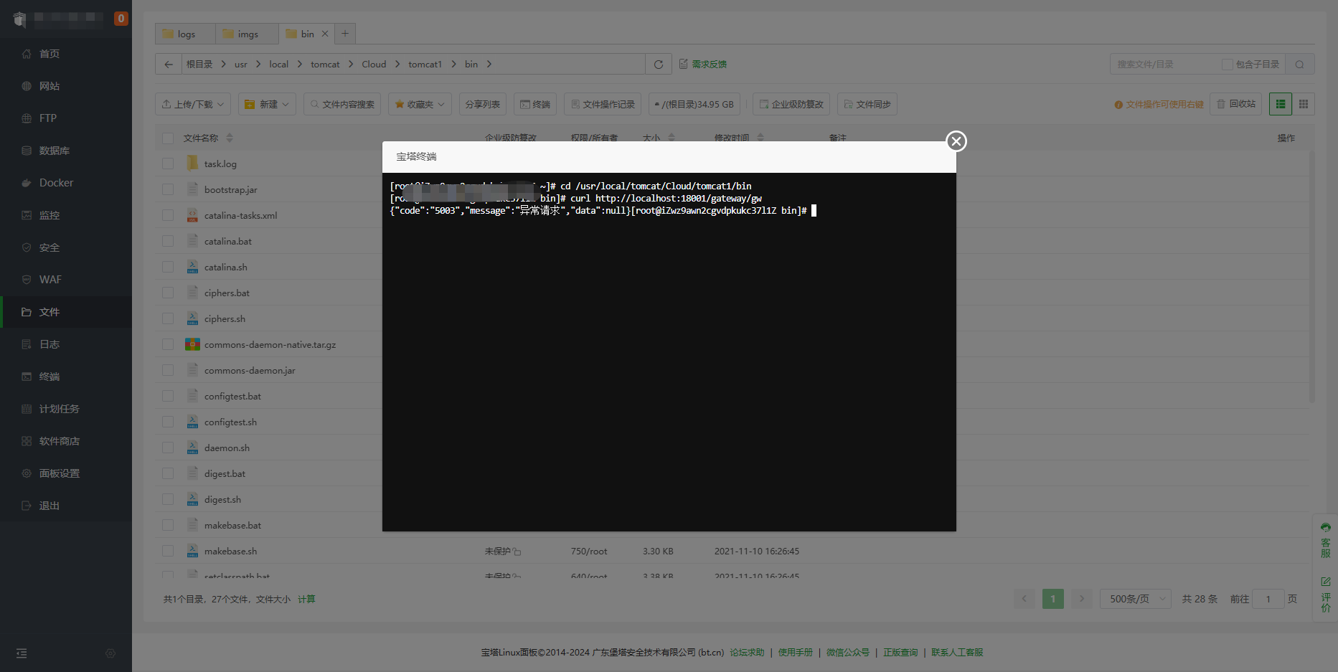This screenshot has height=672, width=1338.
Task: Switch to grid view icon
Action: tap(1304, 104)
